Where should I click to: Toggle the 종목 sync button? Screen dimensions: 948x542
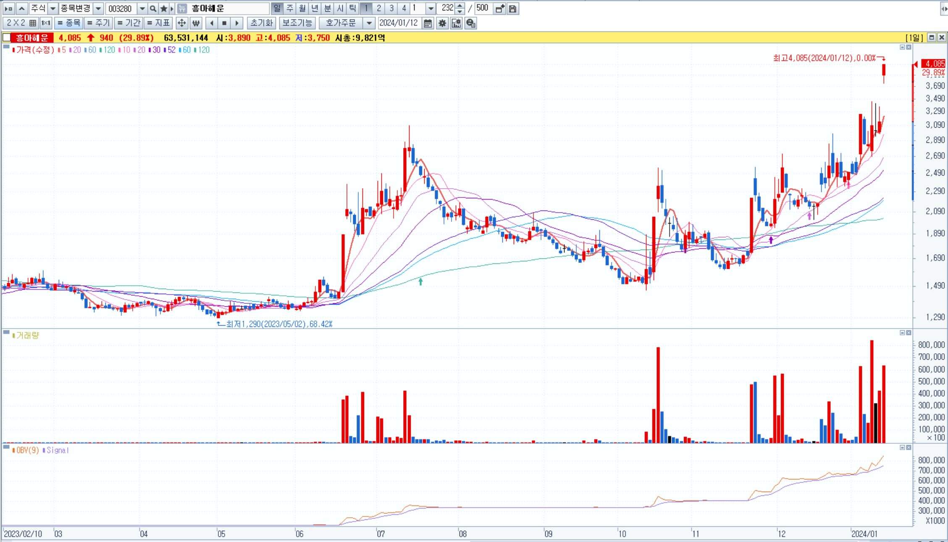point(68,23)
